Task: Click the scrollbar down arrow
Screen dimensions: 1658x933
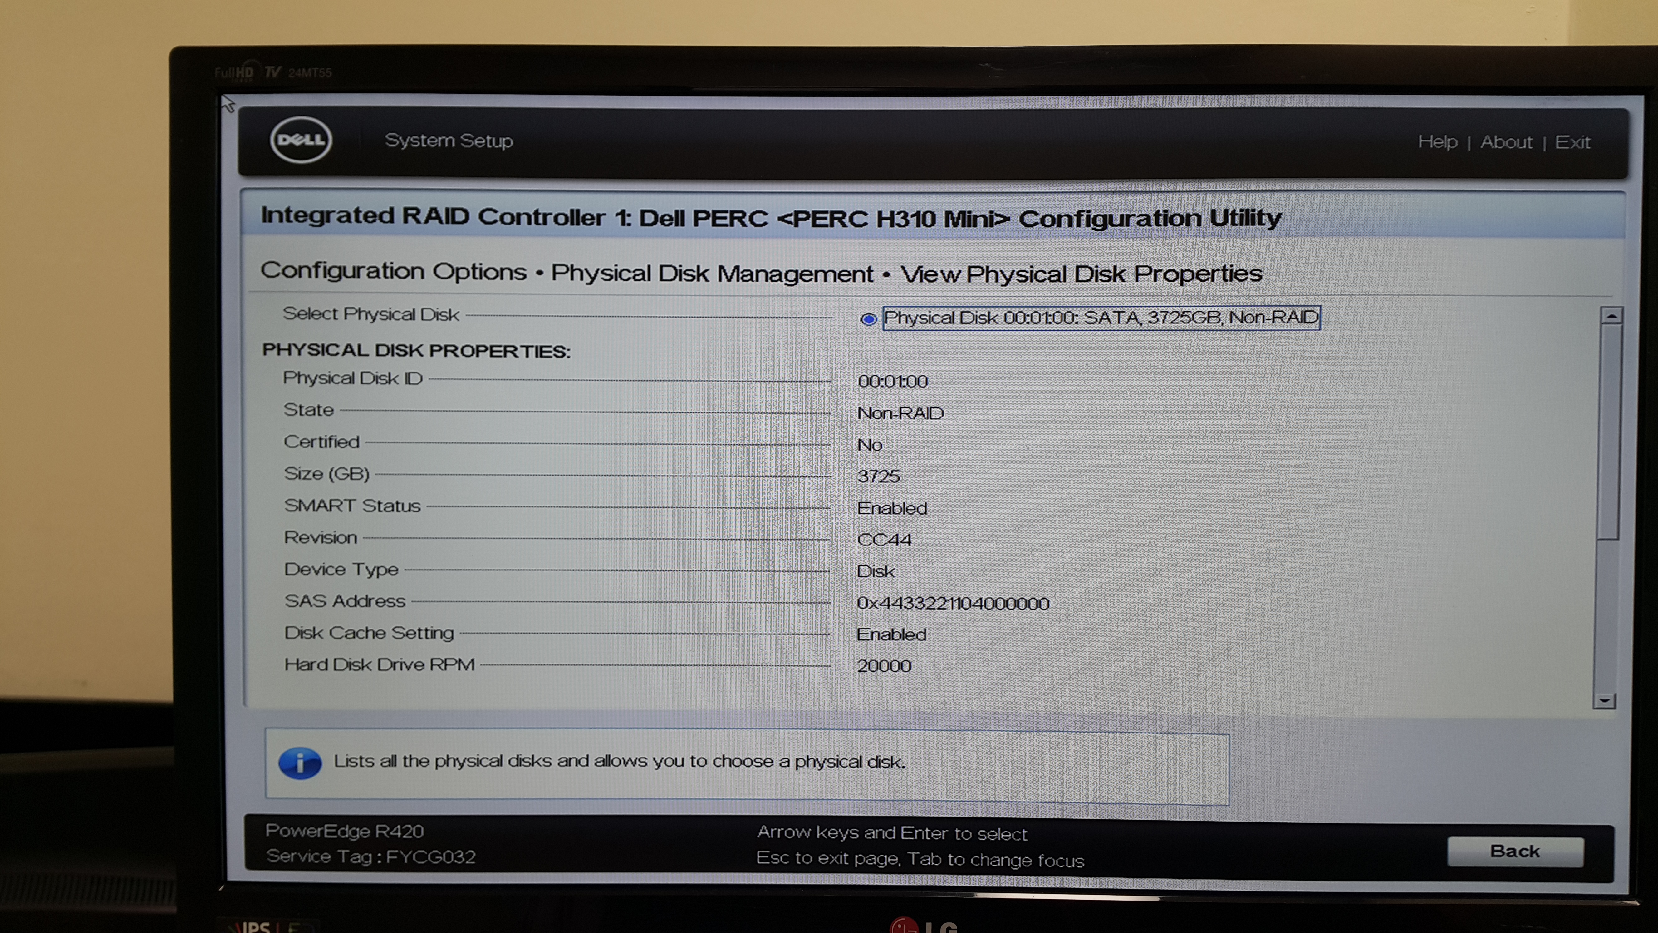Action: [1604, 701]
